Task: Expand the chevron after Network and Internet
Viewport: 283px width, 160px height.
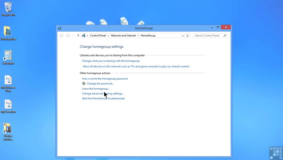Action: 138,35
